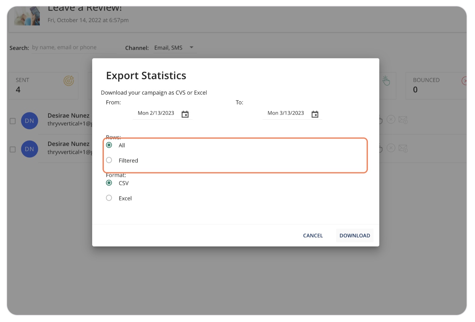Click the campaign thumbnail image

pyautogui.click(x=27, y=16)
